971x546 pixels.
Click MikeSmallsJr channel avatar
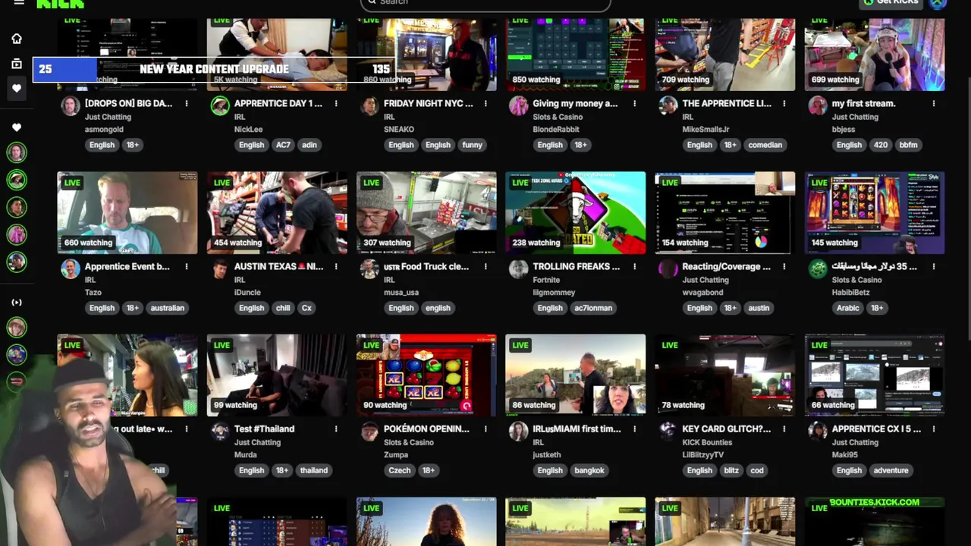pos(668,105)
